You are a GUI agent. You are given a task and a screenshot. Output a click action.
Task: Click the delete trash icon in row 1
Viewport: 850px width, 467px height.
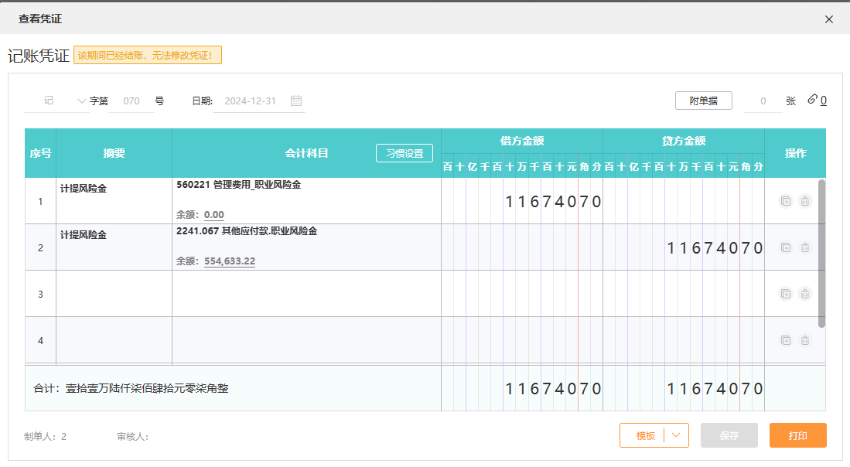coord(804,201)
